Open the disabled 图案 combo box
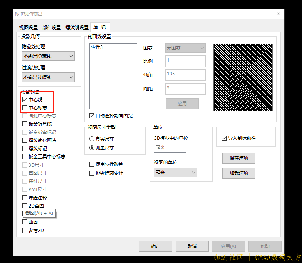This screenshot has height=263, width=302. click(185, 48)
